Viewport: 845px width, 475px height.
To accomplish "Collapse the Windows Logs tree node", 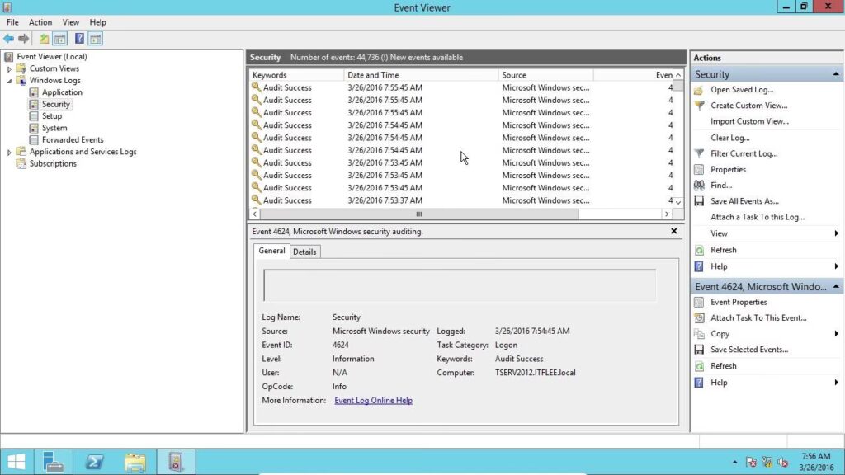I will pos(9,81).
